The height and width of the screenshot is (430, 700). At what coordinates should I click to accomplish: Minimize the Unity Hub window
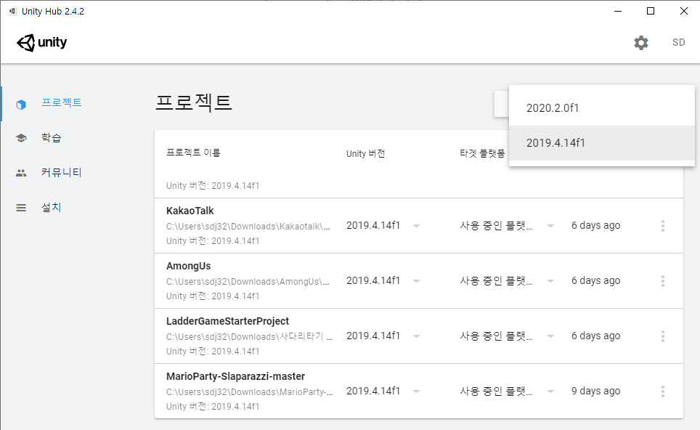[x=618, y=11]
